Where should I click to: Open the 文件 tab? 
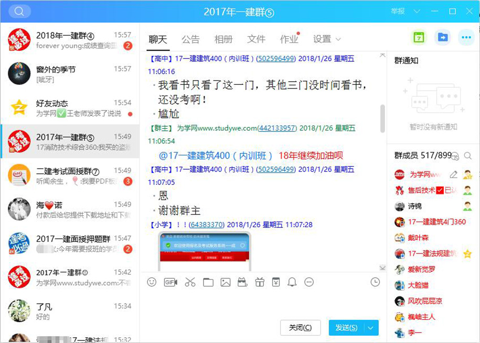(256, 39)
